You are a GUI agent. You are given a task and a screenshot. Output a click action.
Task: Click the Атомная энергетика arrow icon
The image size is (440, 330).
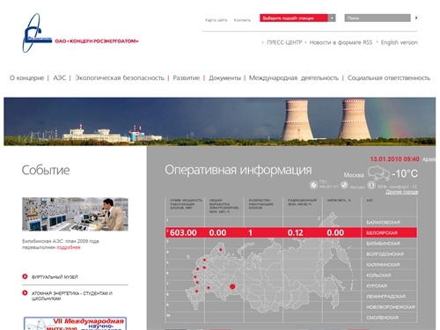25,293
